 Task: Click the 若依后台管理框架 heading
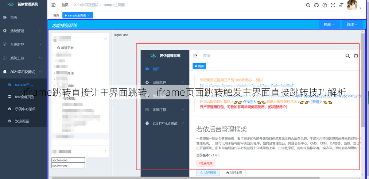click(221, 129)
